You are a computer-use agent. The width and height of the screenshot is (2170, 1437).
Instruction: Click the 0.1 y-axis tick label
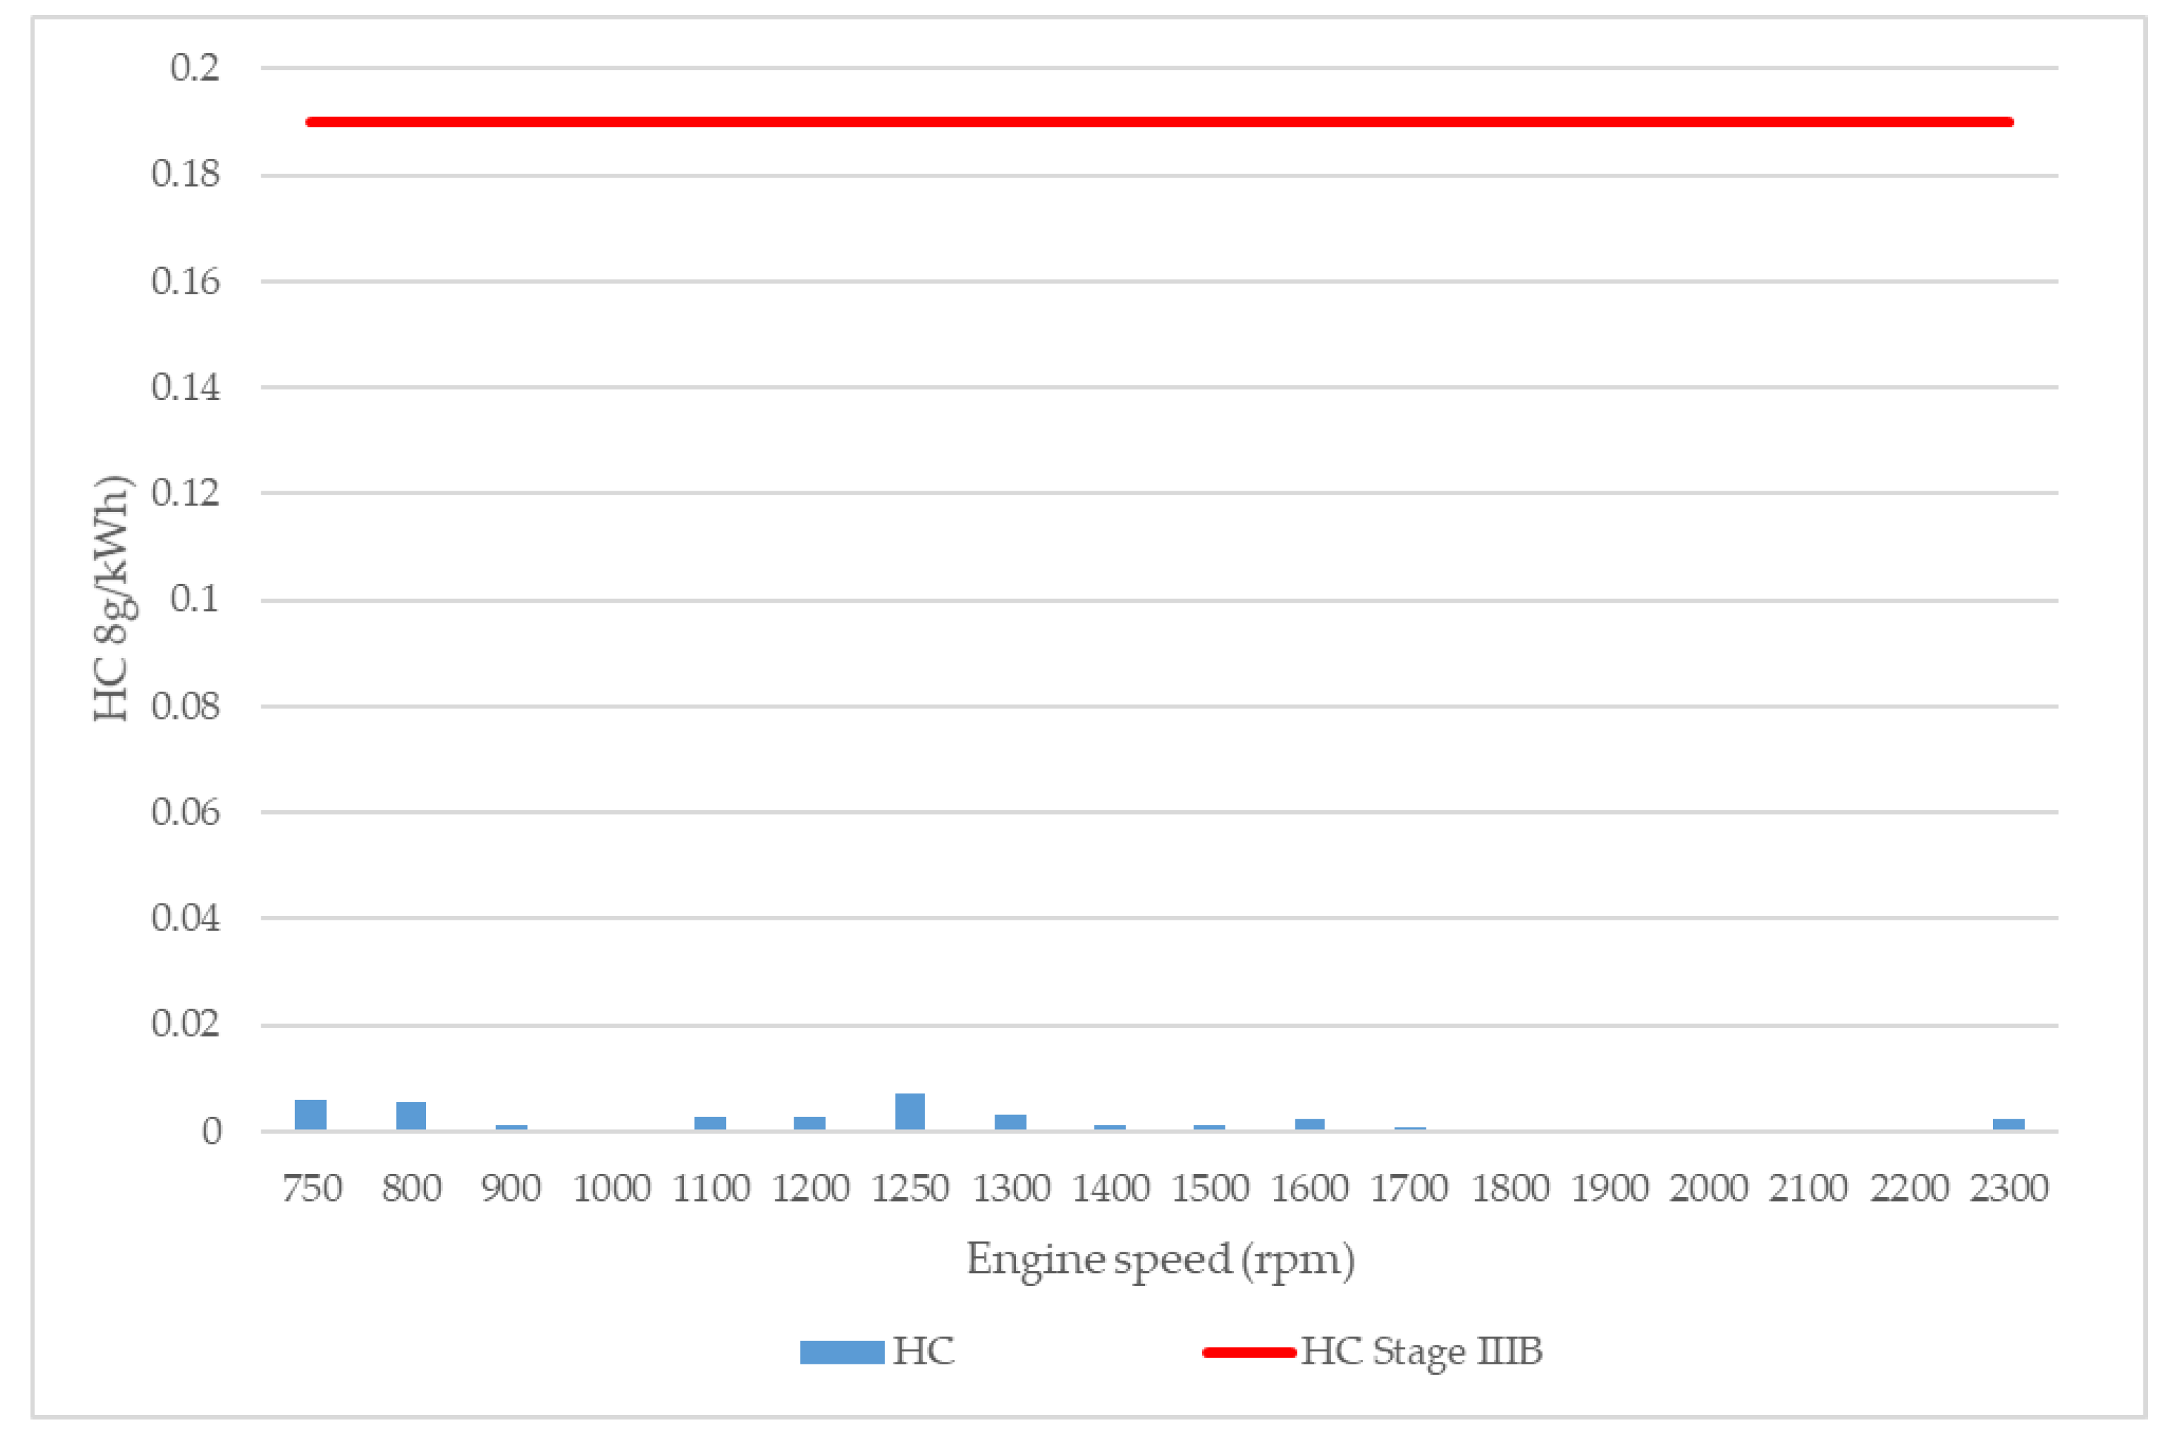click(x=195, y=600)
